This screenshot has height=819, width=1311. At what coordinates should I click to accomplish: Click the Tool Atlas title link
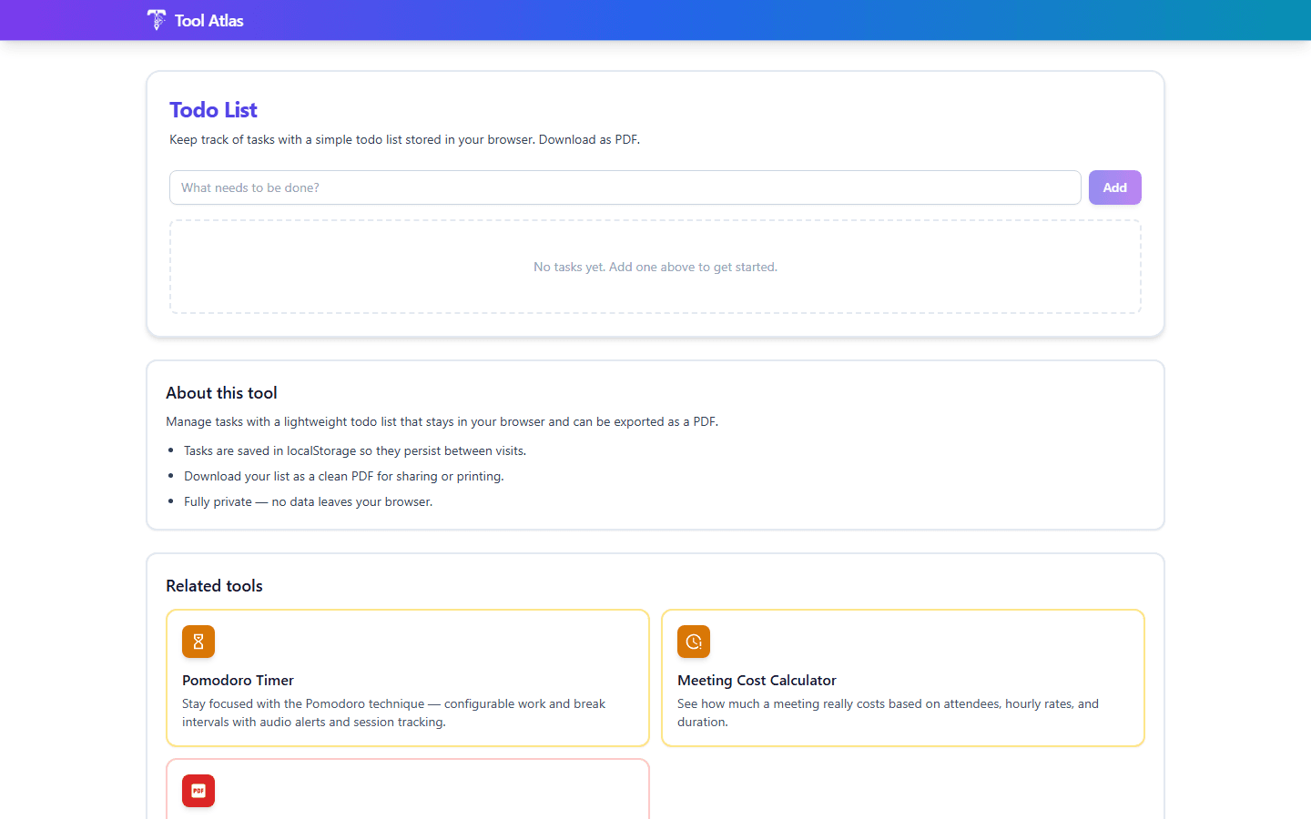tap(208, 20)
